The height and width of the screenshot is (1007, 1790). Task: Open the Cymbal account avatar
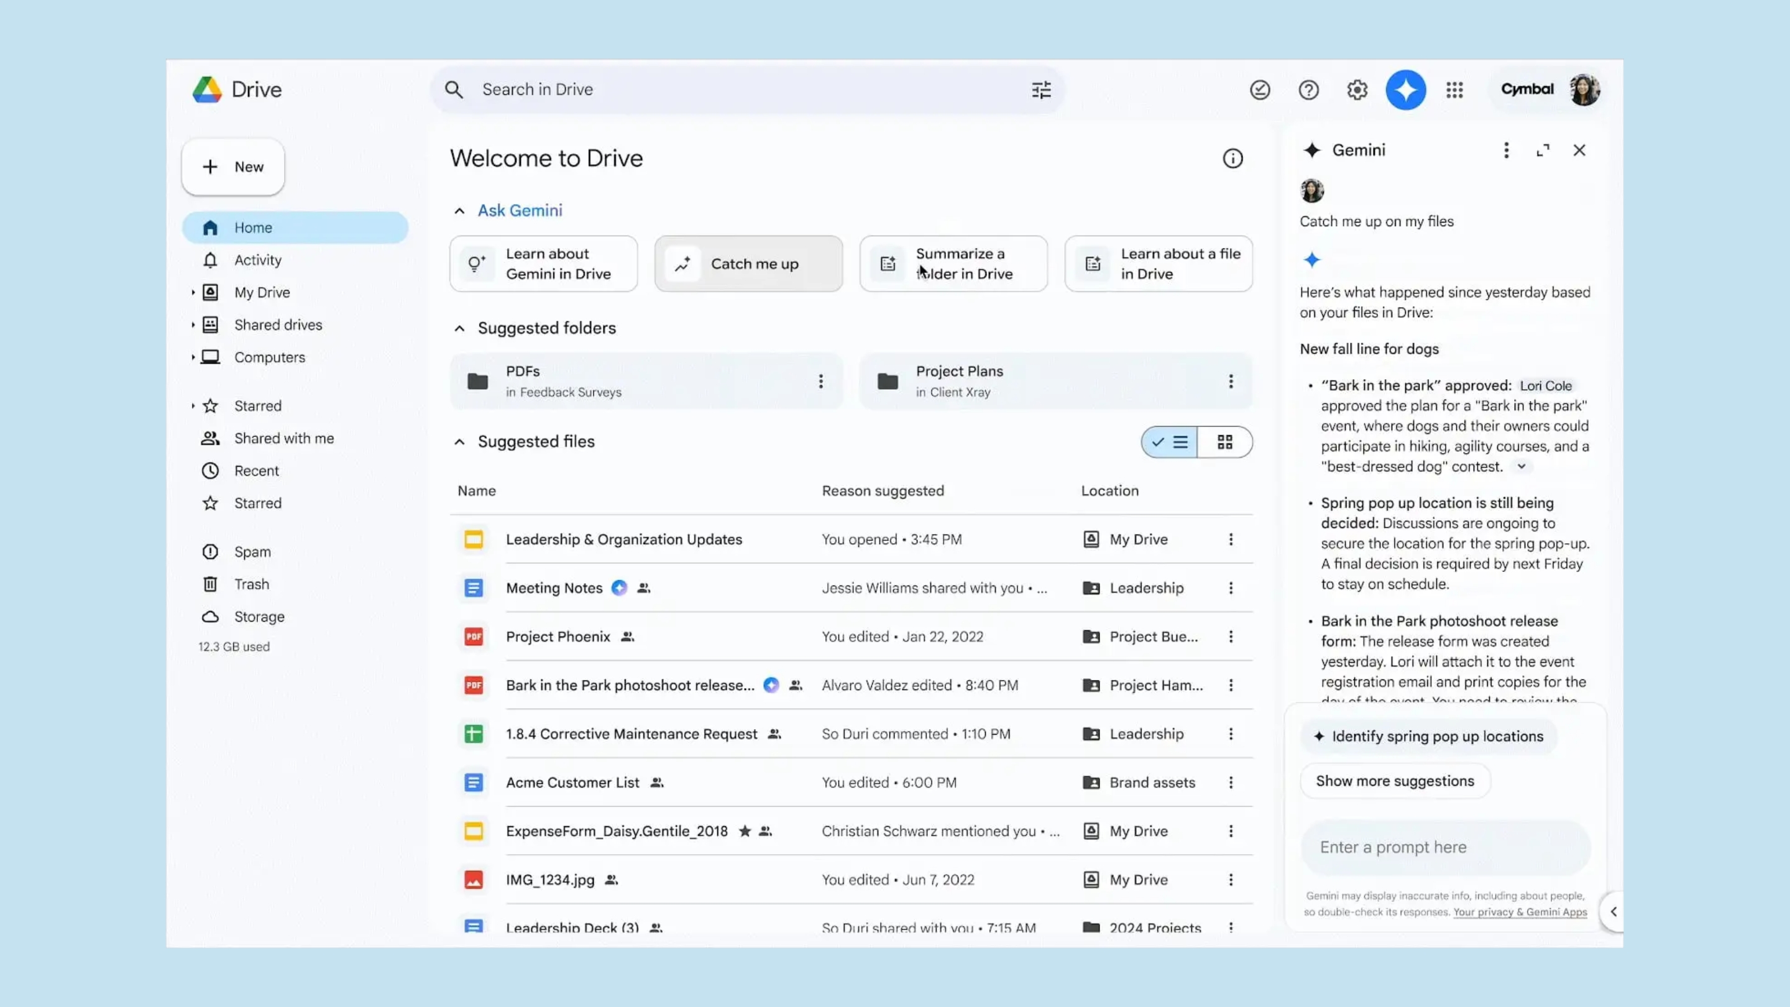click(x=1584, y=90)
